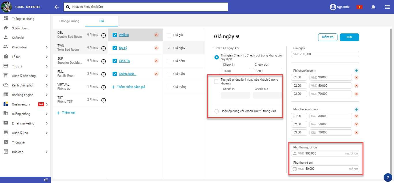This screenshot has width=394, height=183.
Task: Switch to the Giá tab
Action: [102, 21]
